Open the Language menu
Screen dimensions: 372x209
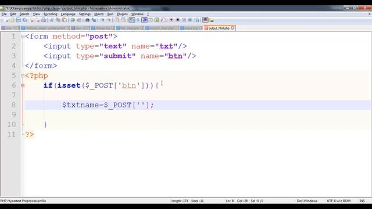[x=68, y=14]
